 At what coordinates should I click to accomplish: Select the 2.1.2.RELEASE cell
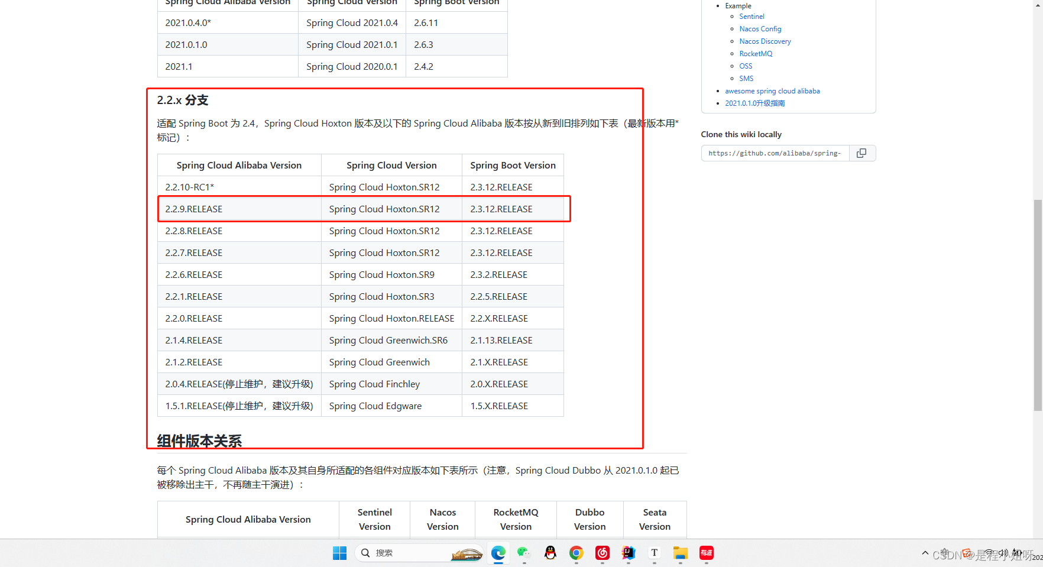tap(239, 362)
